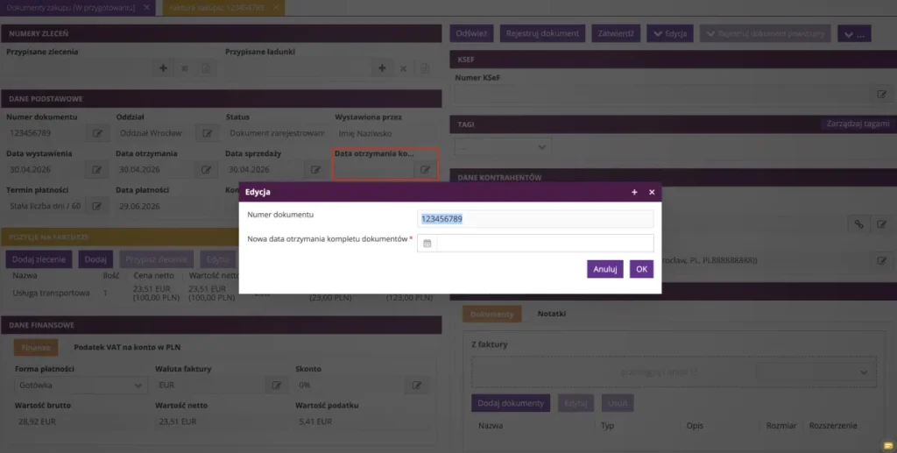Click the plus icon in Edycja title bar

[x=634, y=192]
